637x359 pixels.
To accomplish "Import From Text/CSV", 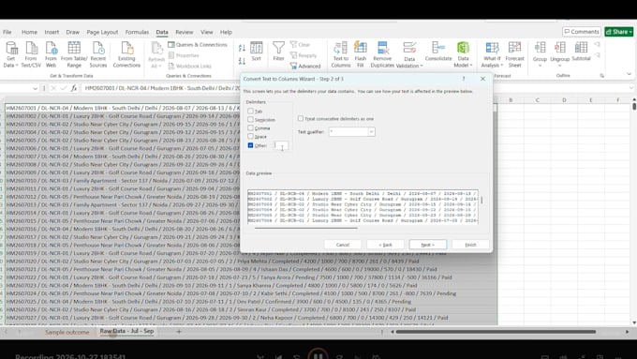I will coord(31,54).
